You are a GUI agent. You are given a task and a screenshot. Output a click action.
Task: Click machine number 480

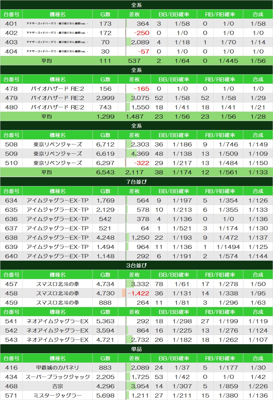tap(11, 107)
